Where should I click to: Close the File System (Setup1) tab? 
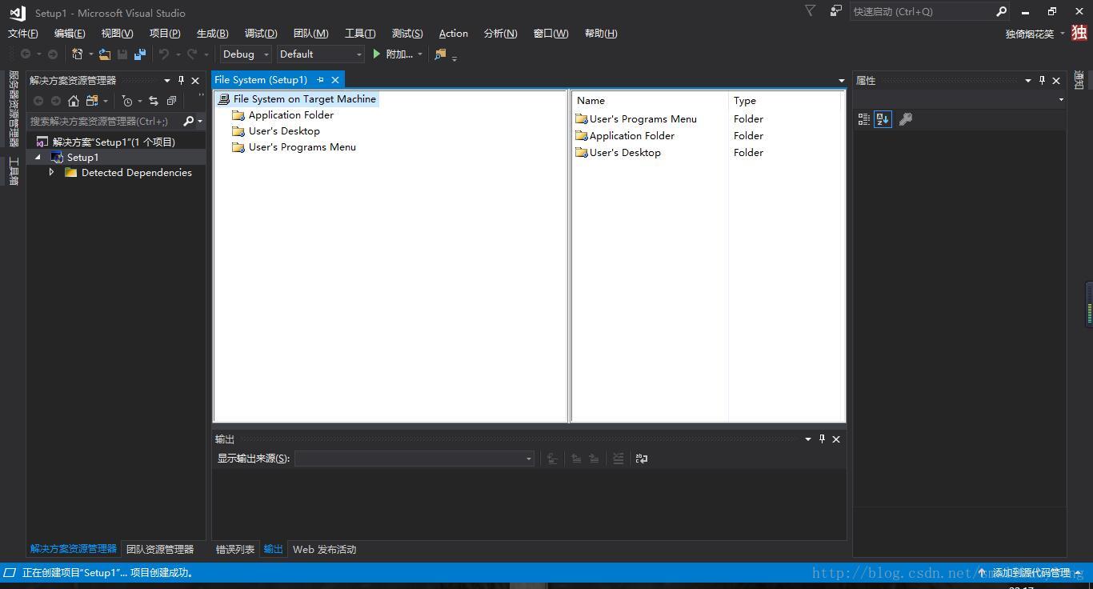[x=335, y=80]
